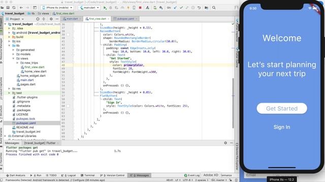Click the red Stop button
Screen dimensions: 325x182
[x=140, y=8]
